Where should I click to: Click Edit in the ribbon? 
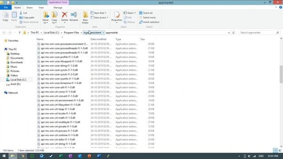pyautogui.click(x=128, y=18)
